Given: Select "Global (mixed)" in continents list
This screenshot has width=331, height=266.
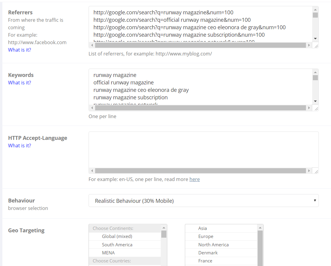Looking at the screenshot, I should [x=117, y=236].
